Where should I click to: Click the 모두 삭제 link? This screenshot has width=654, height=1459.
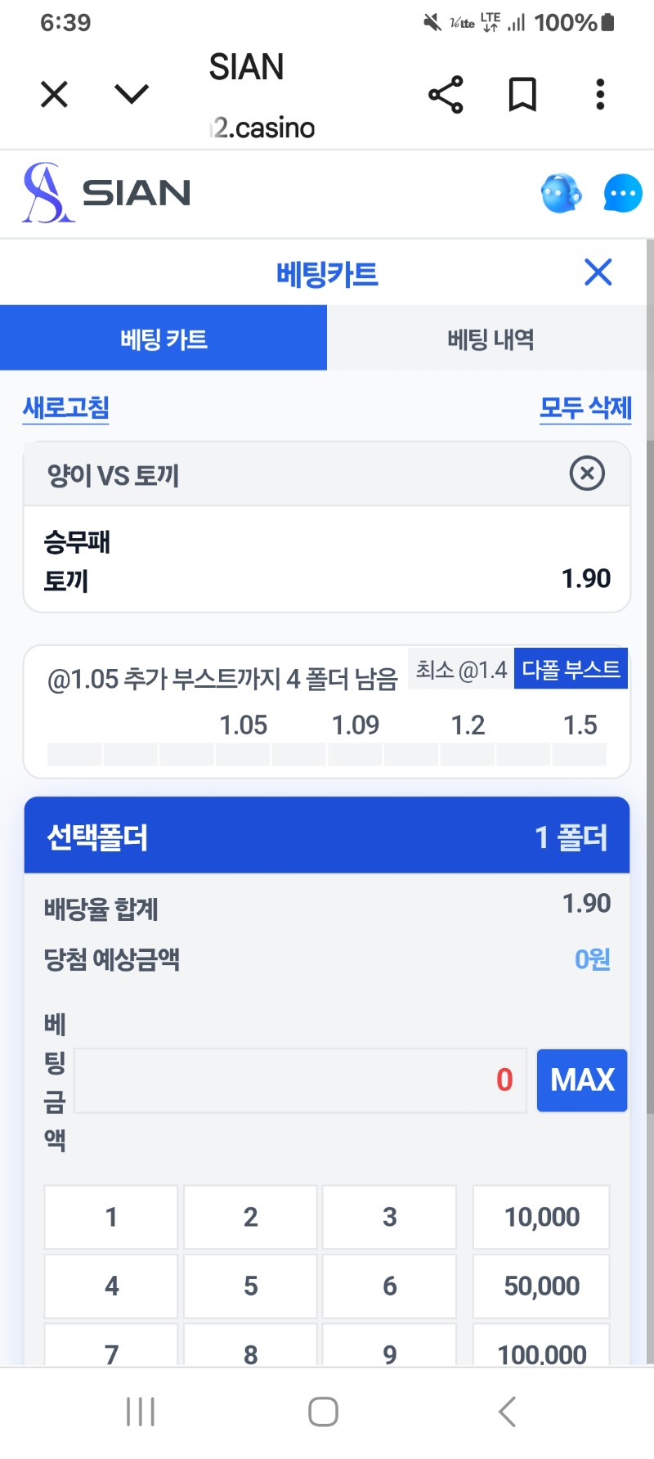click(x=585, y=407)
